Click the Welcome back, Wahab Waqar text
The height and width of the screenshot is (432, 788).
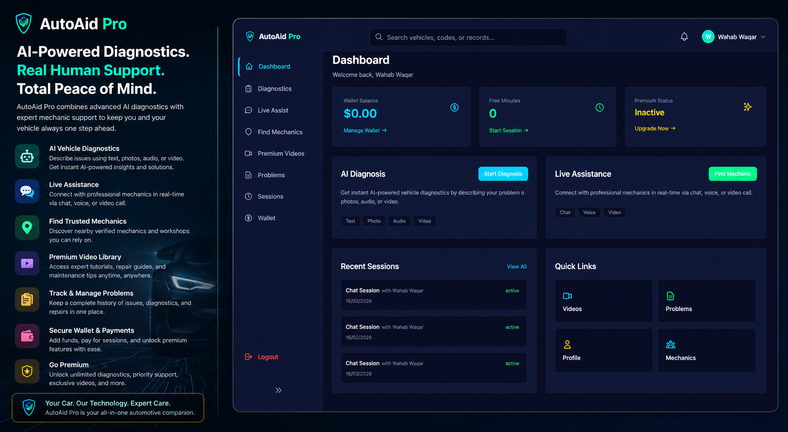[373, 75]
